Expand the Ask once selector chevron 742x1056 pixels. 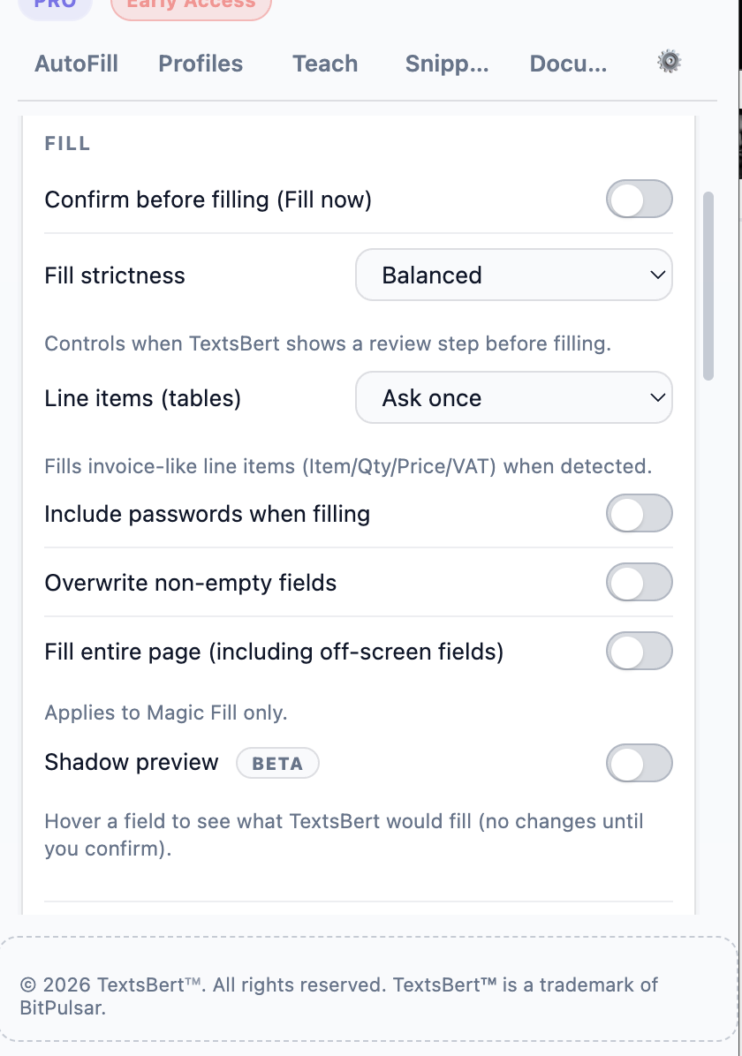point(657,397)
